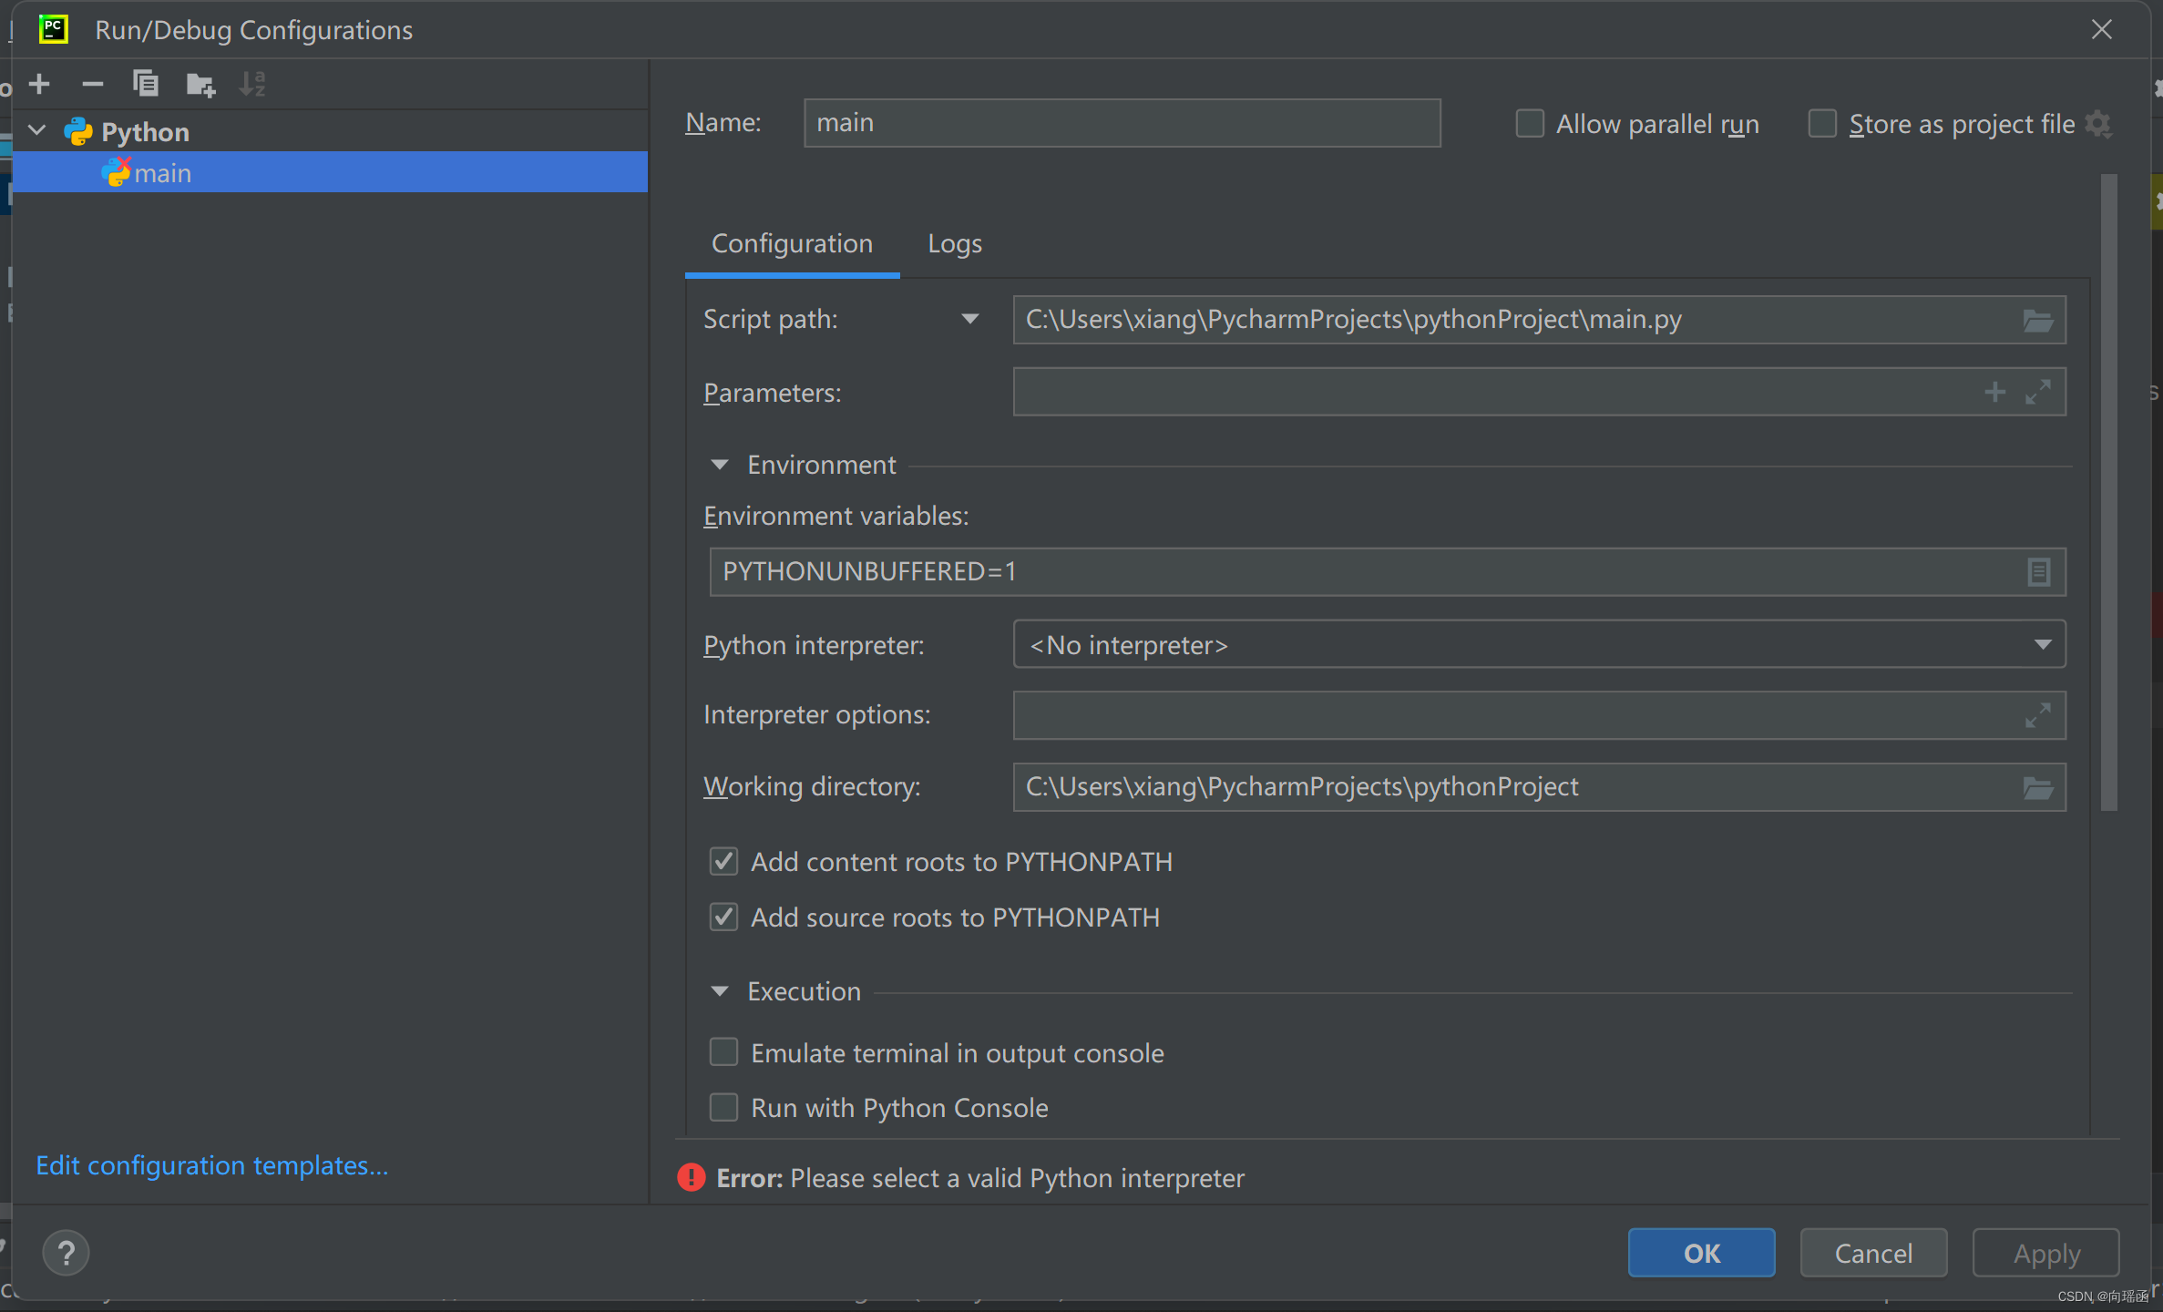Copy the selected configuration
Screen dimensions: 2163x1312
point(146,84)
